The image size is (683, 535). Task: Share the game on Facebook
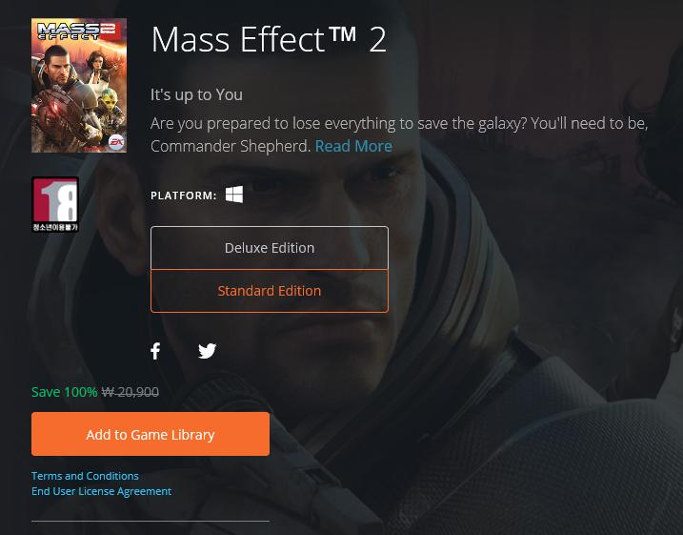pyautogui.click(x=155, y=351)
